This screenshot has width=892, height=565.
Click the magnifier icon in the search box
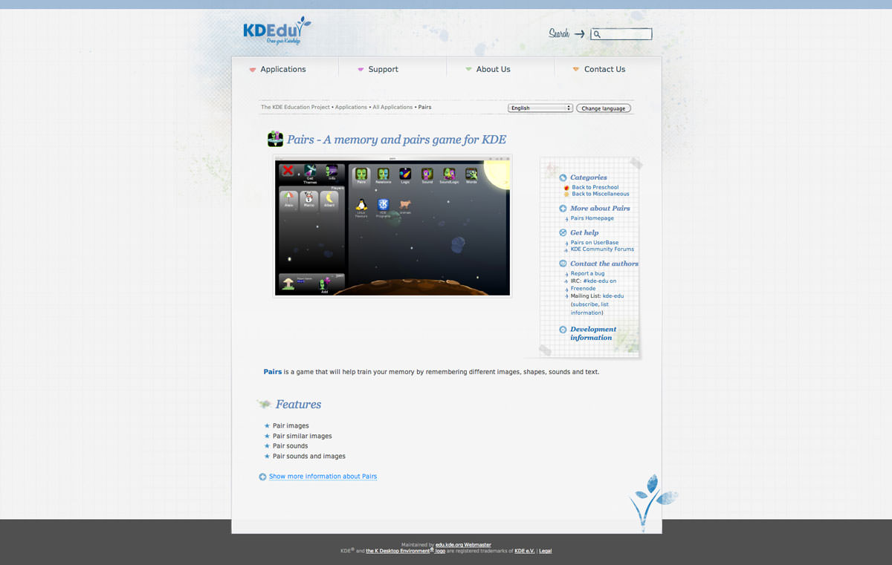coord(597,34)
